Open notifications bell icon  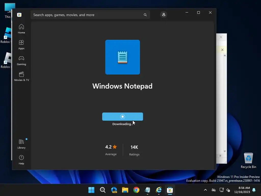(x=254, y=190)
